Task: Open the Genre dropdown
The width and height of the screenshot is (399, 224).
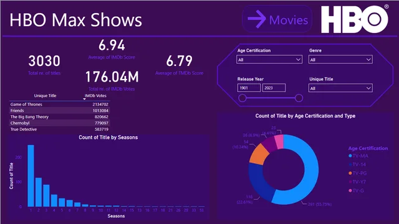Action: [x=340, y=60]
